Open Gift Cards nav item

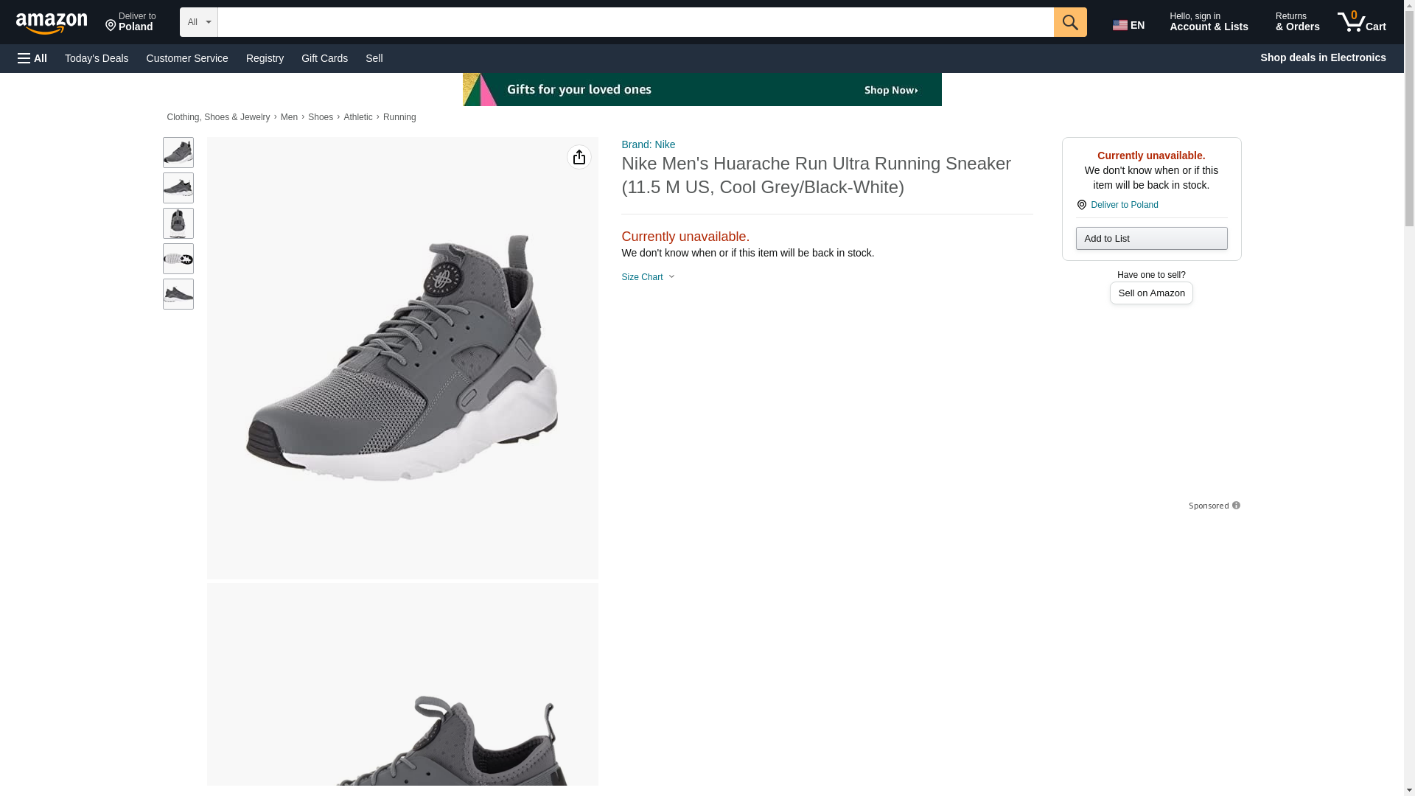click(324, 58)
